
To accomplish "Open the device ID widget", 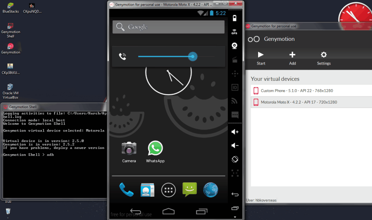I will pyautogui.click(x=235, y=87).
